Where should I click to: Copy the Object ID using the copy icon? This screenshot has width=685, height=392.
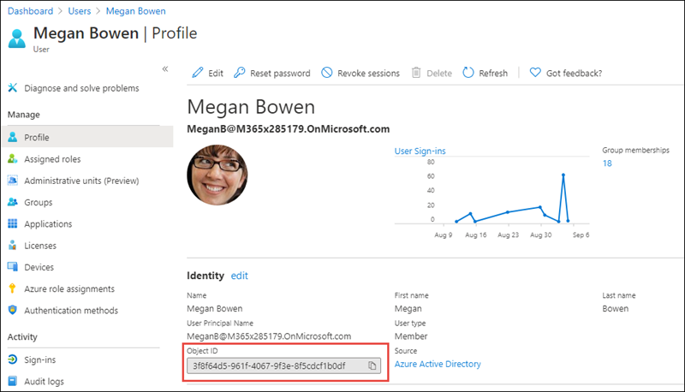[x=372, y=365]
